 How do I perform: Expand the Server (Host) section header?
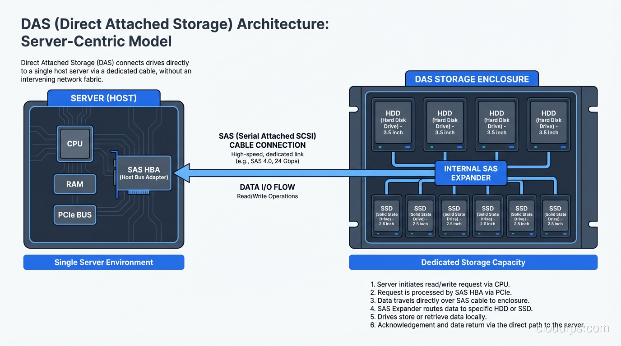click(x=103, y=98)
